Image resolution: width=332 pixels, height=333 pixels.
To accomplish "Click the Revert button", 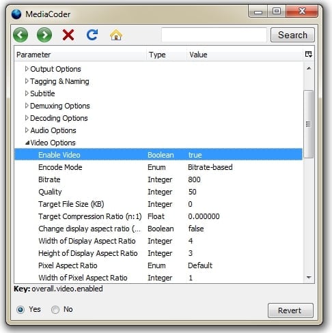I will click(x=290, y=310).
